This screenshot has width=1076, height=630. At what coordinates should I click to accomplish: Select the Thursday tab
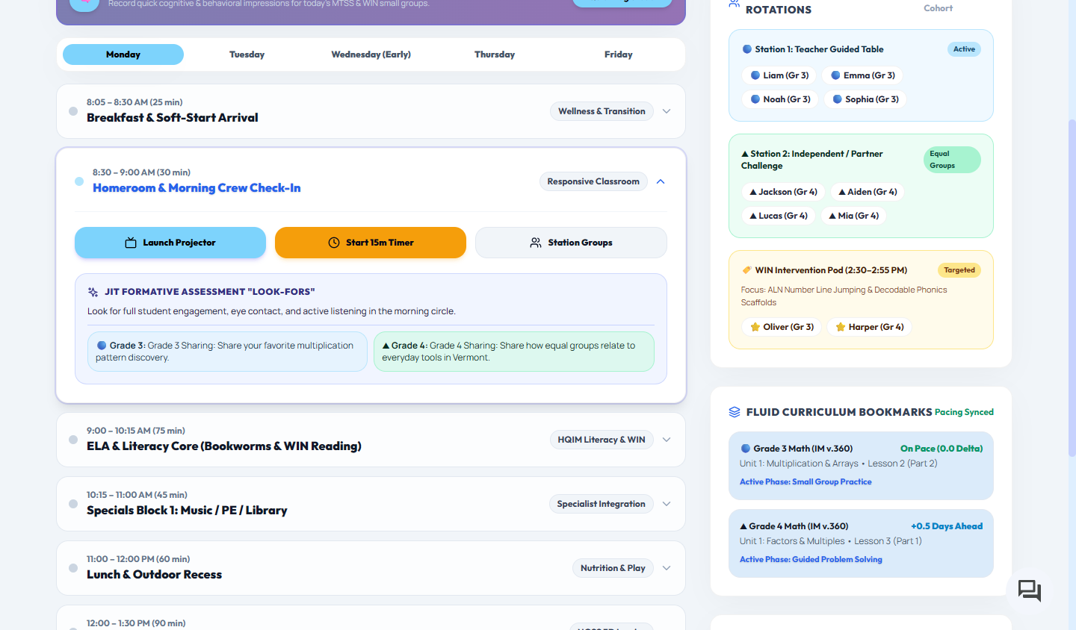495,54
